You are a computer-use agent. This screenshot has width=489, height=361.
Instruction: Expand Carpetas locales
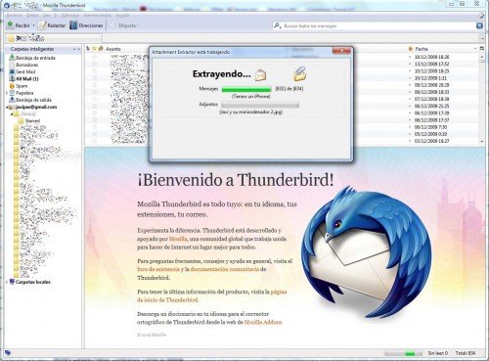(x=7, y=282)
